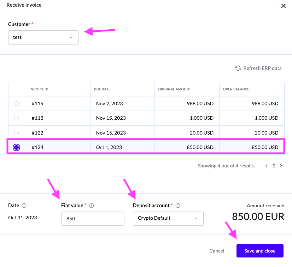Screen dimensions: 292x267
Task: Select invoice #115 radio button
Action: [x=16, y=104]
